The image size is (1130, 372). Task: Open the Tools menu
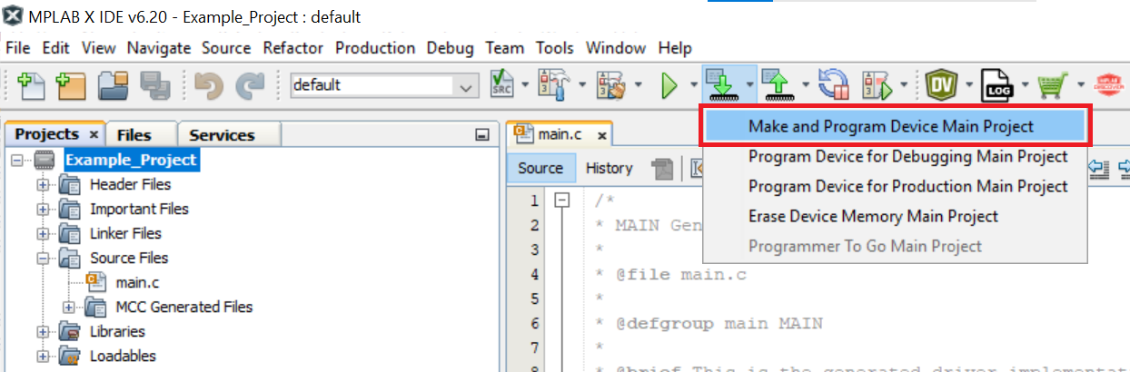(x=555, y=48)
